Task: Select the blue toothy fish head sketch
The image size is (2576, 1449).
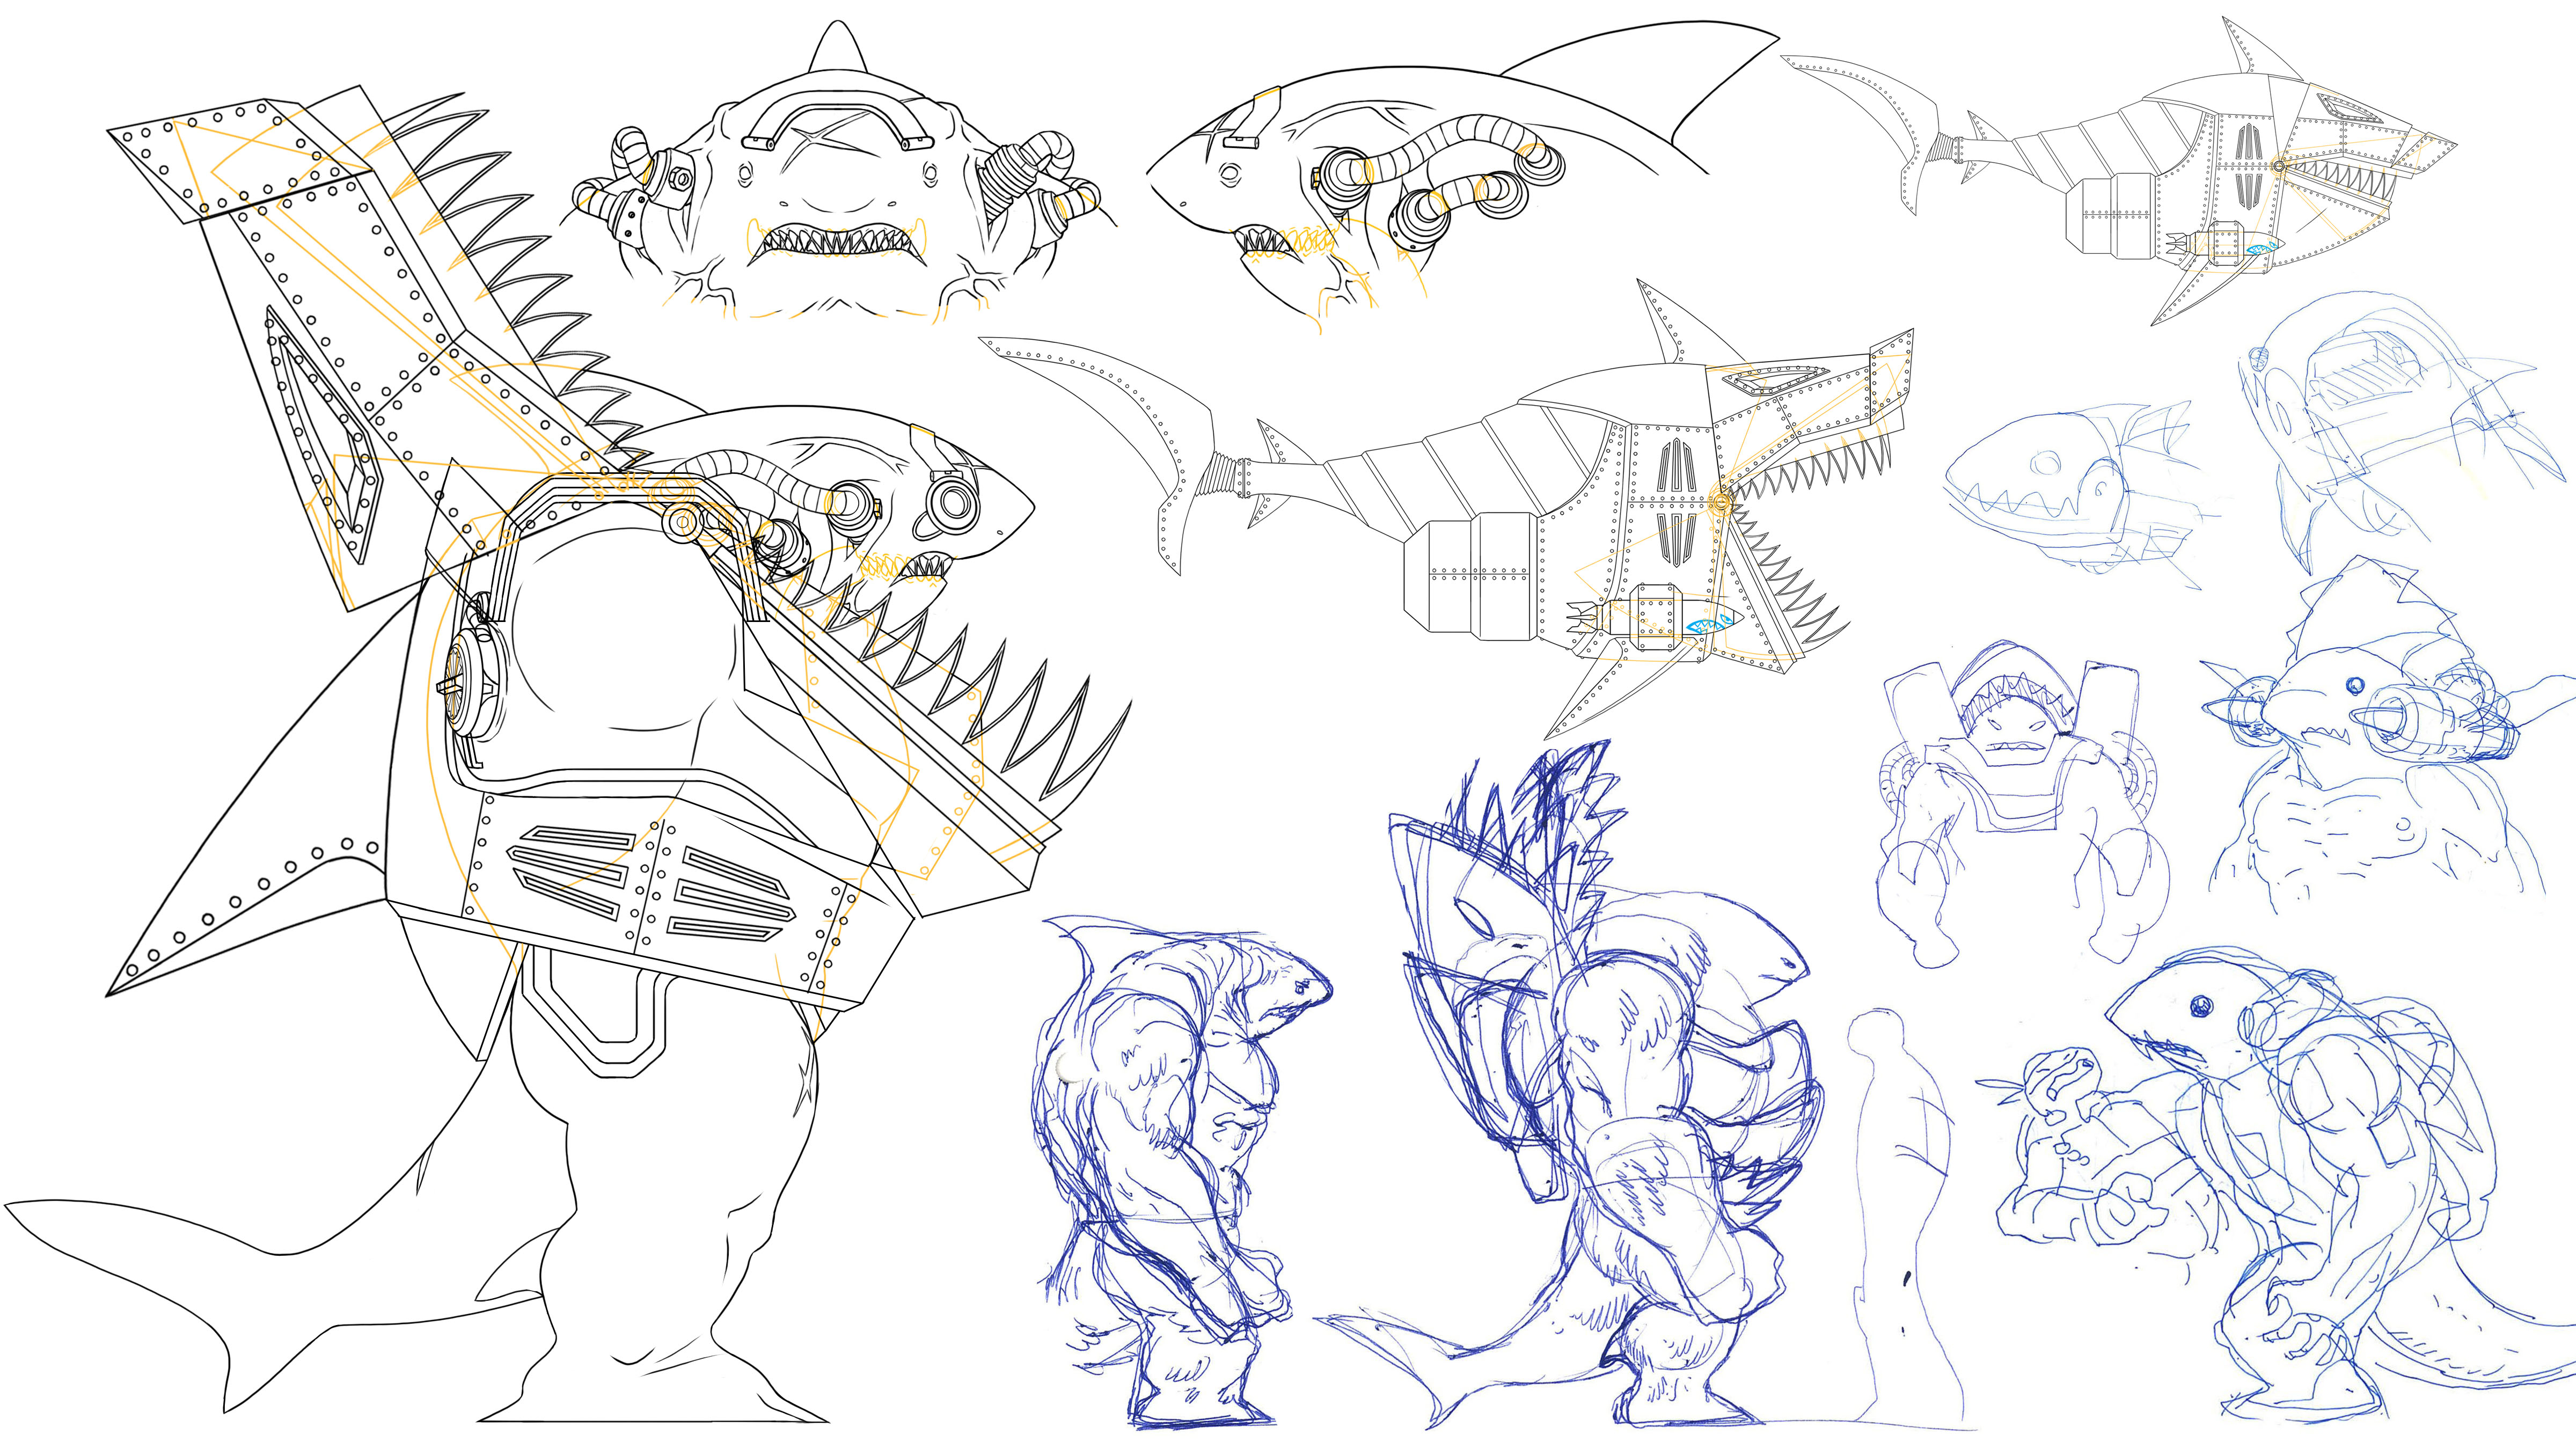Action: click(x=2060, y=490)
